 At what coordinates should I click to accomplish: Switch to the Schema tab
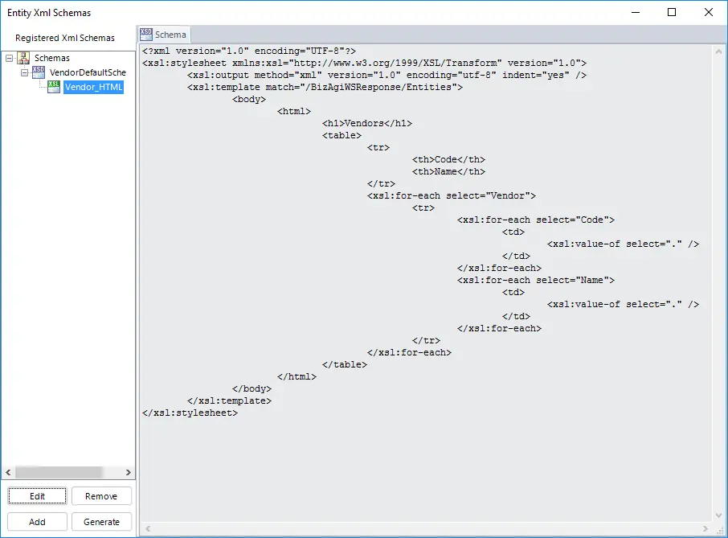[165, 35]
